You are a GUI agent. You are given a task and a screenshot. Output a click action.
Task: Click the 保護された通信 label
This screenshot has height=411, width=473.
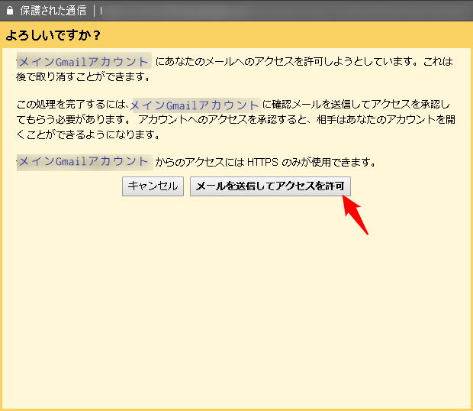tap(53, 11)
